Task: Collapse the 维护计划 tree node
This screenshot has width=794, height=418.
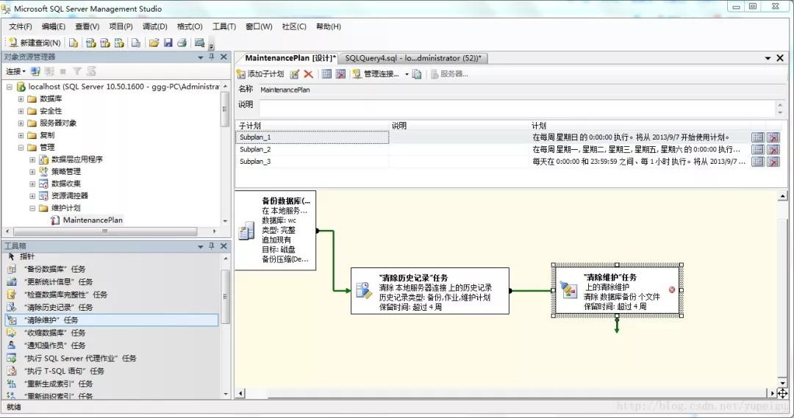Action: (x=32, y=208)
